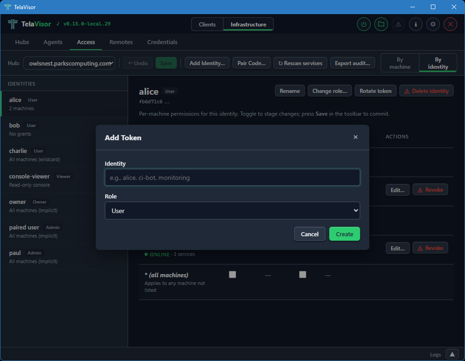Open the Agents tab
Image resolution: width=465 pixels, height=361 pixels.
tap(53, 42)
